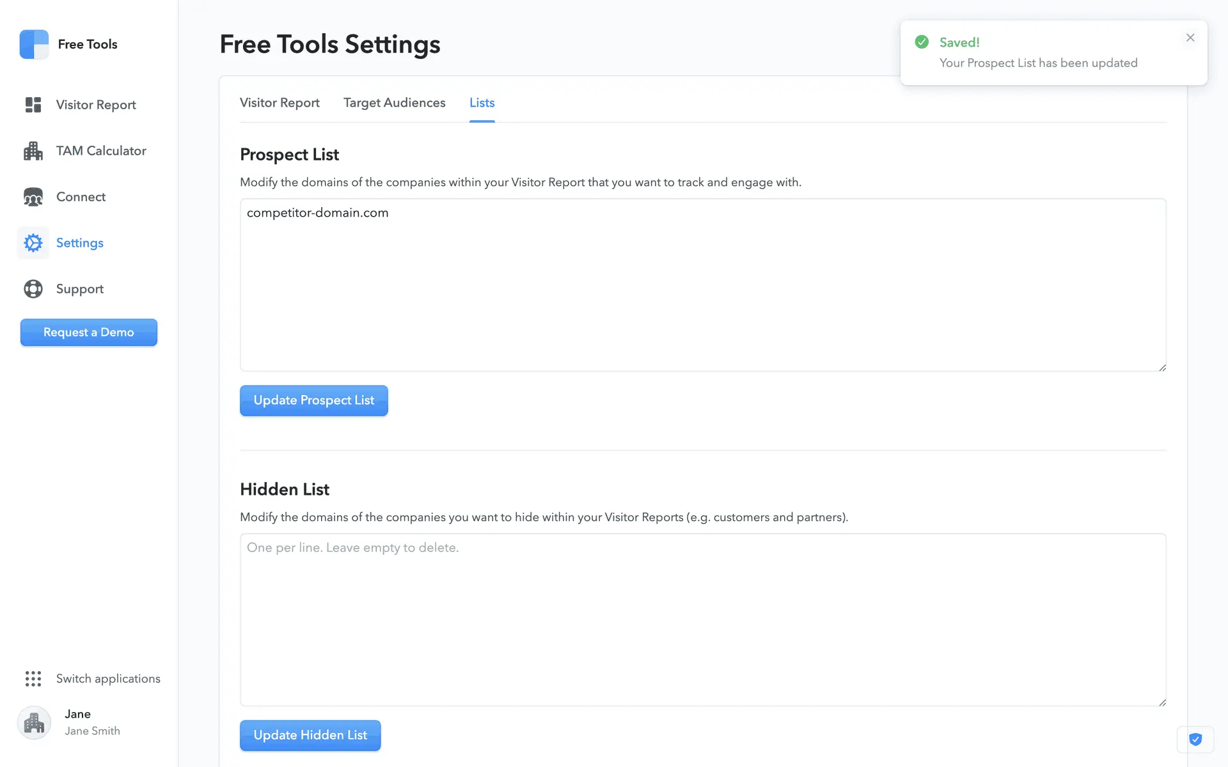1228x767 pixels.
Task: Click the blue shield badge icon
Action: pyautogui.click(x=1195, y=740)
